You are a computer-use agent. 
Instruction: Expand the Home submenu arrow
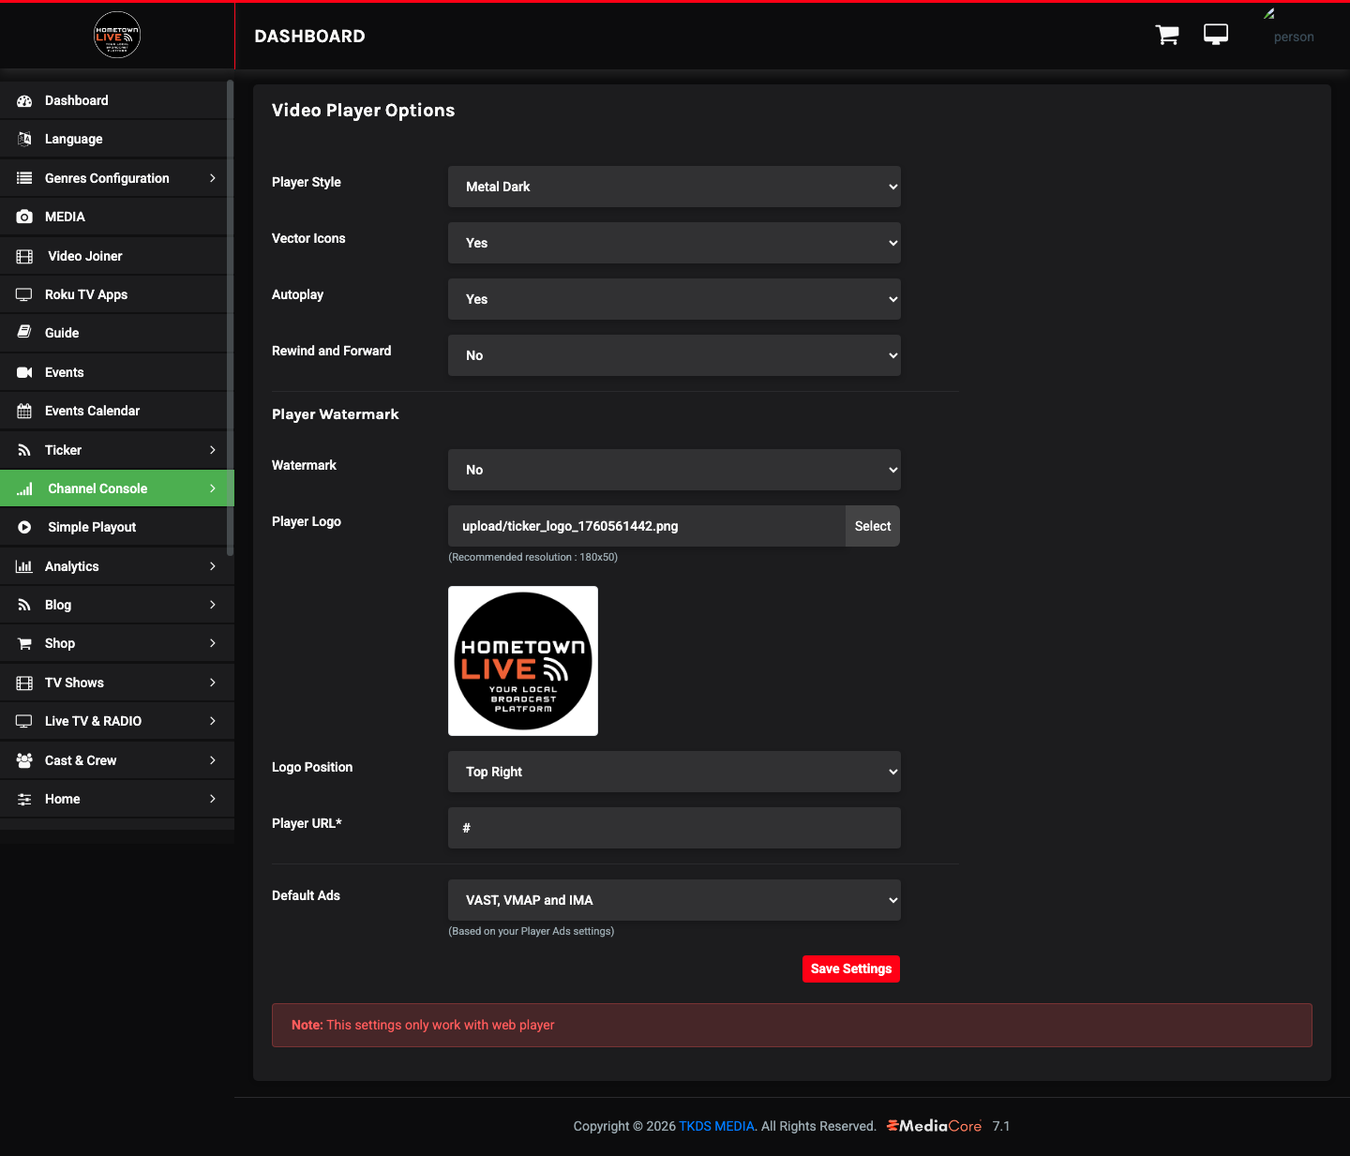click(x=213, y=799)
